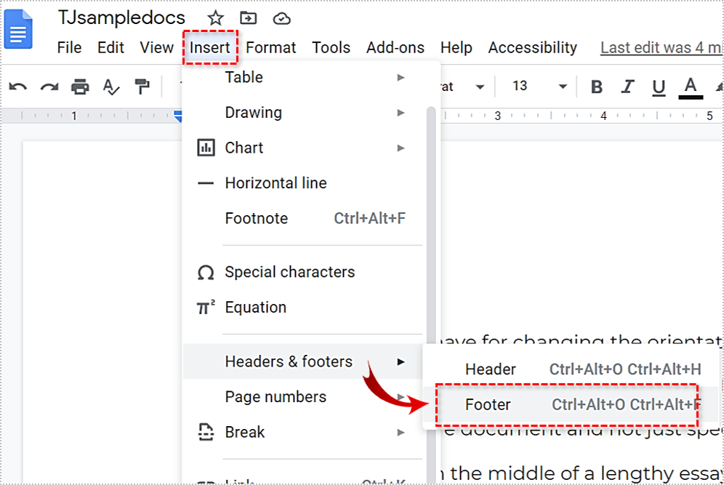Click the Ctrl+Alt+F footnote shortcut text
This screenshot has width=724, height=485.
[369, 218]
